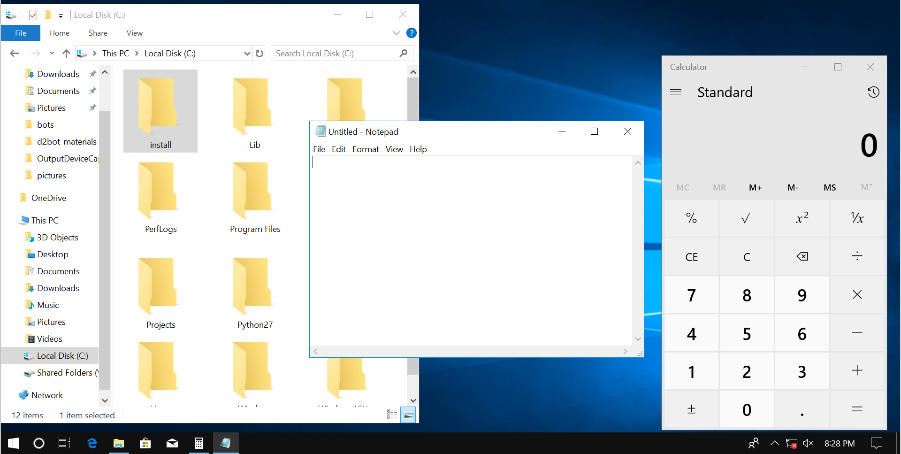
Task: Open File Explorer help icon
Action: click(411, 33)
